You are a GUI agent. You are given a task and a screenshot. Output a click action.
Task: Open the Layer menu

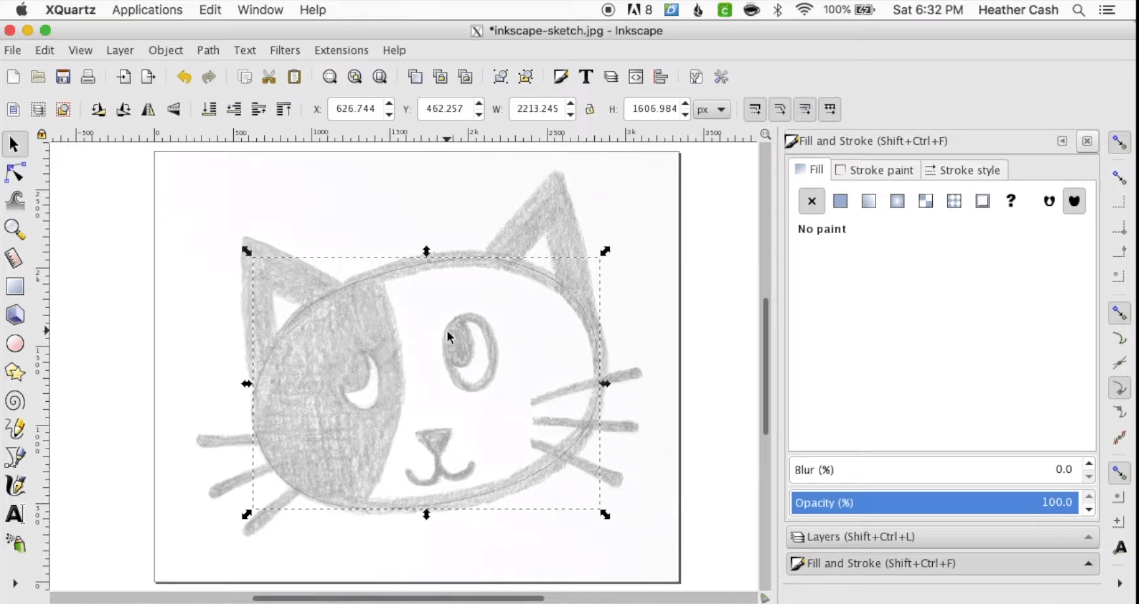tap(120, 50)
